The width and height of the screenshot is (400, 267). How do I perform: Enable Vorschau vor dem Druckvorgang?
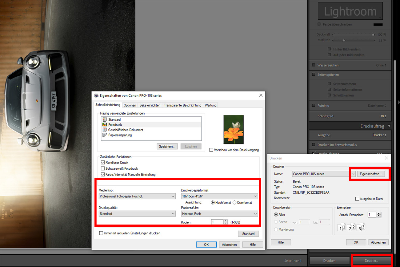[x=211, y=150]
